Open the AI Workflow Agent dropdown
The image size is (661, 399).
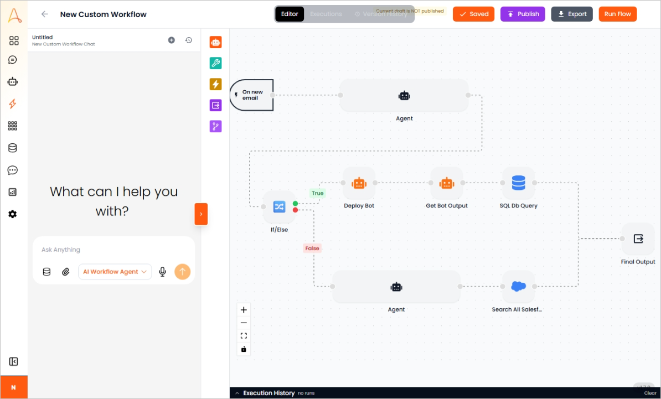point(115,272)
